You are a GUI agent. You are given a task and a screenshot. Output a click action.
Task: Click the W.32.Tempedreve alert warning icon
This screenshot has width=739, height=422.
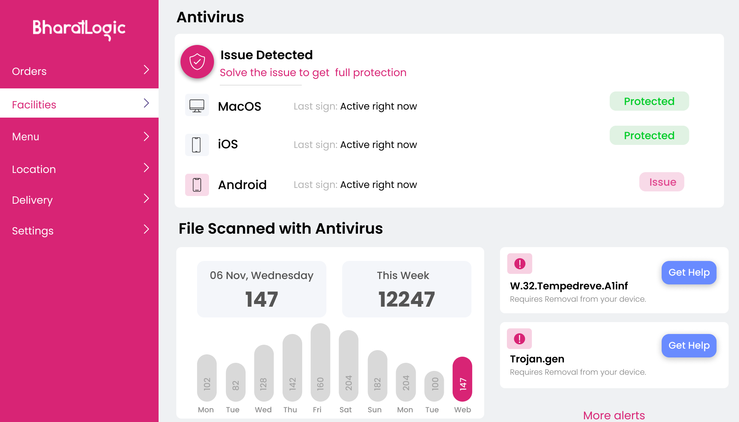click(x=519, y=263)
